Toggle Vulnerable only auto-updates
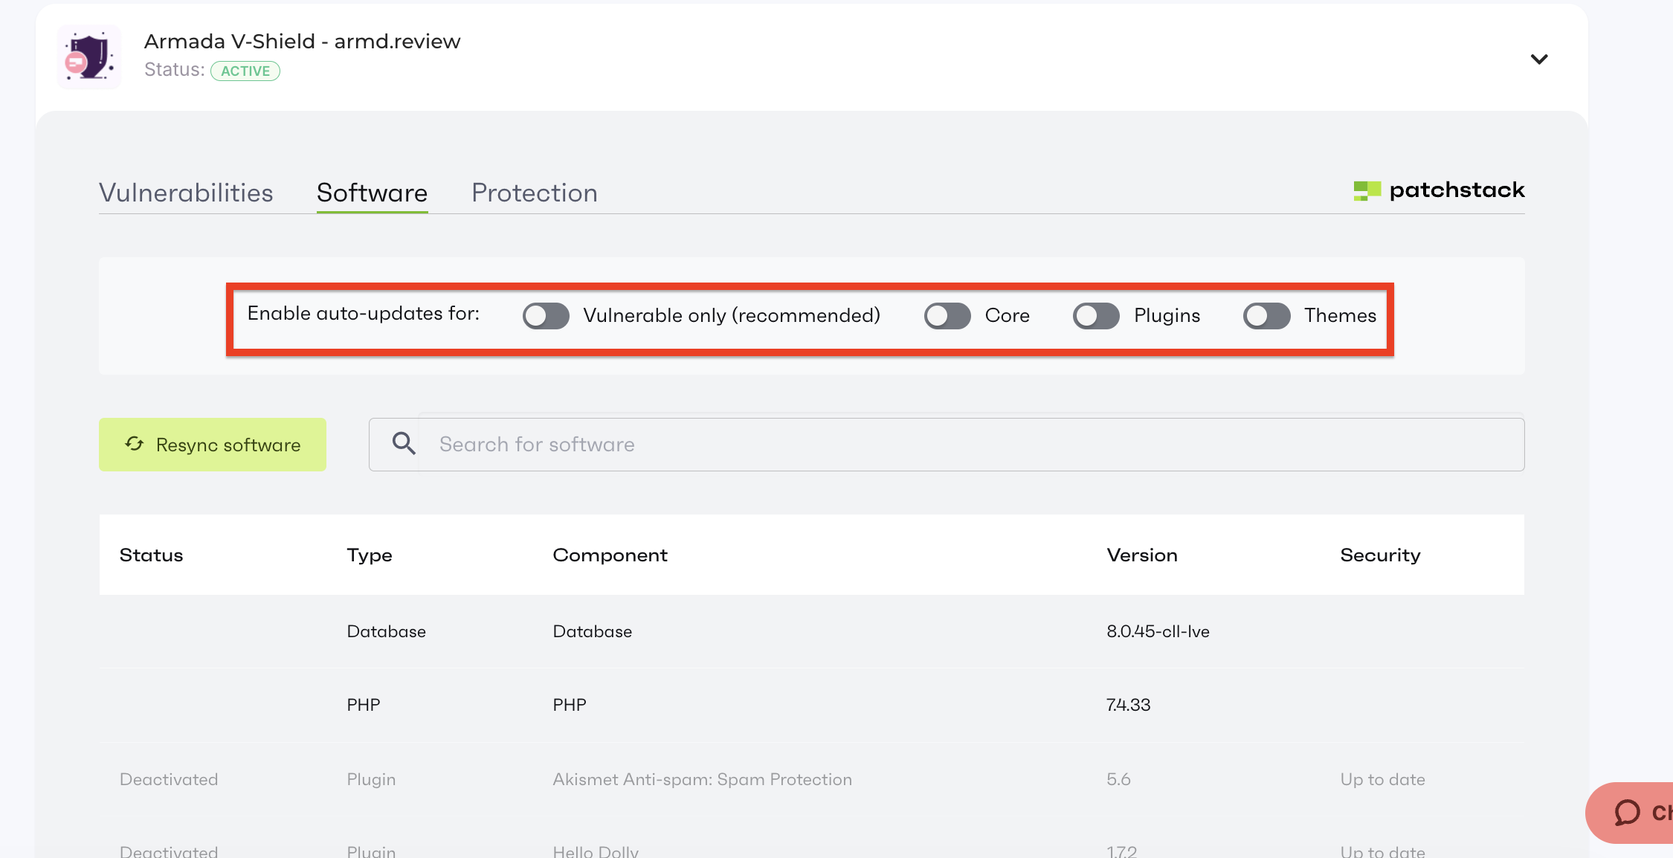The image size is (1673, 858). [546, 316]
